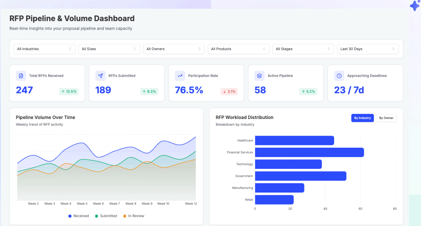
Task: Click the green 12.5% increase badge
Action: (69, 92)
